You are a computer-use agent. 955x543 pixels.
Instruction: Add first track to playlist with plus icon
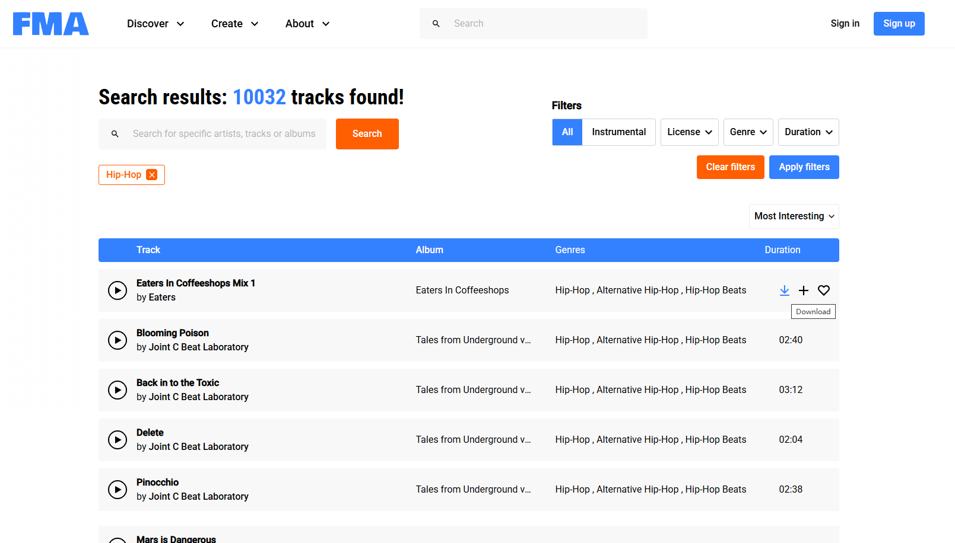(x=804, y=290)
